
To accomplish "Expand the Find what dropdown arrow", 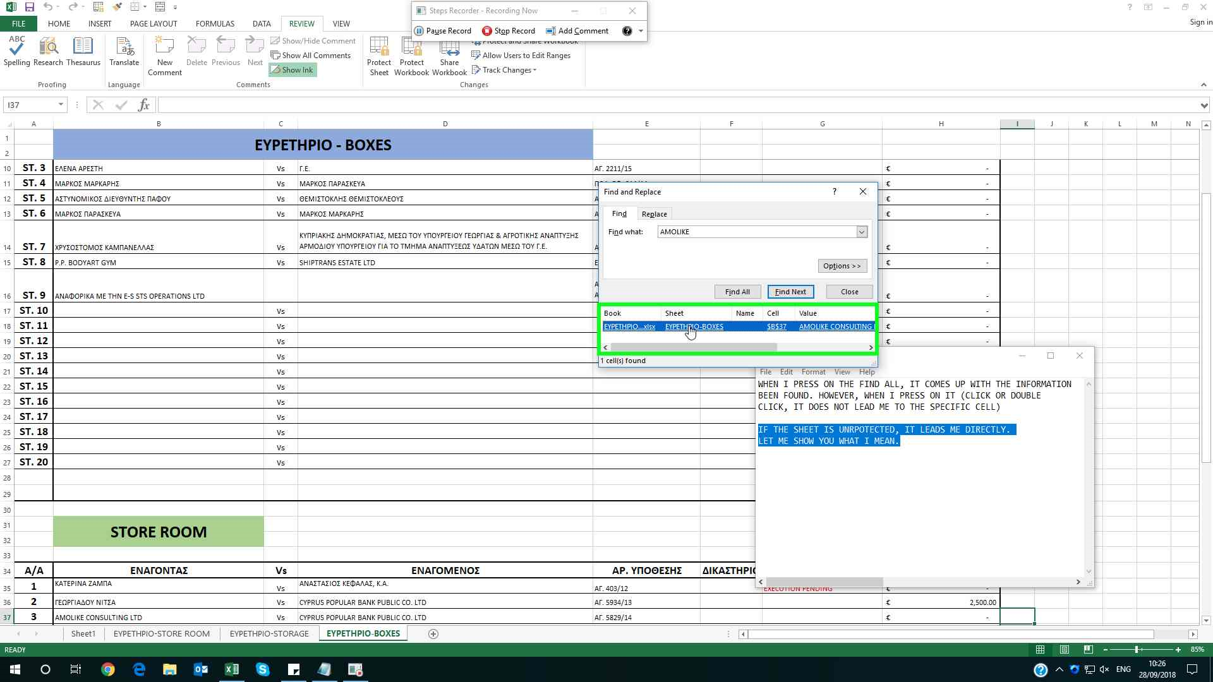I will [x=862, y=232].
